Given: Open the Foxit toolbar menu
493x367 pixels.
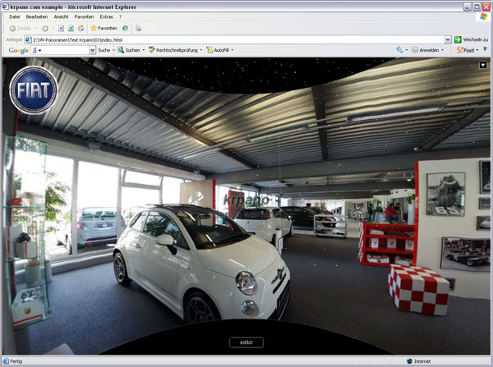Looking at the screenshot, I should pyautogui.click(x=468, y=50).
